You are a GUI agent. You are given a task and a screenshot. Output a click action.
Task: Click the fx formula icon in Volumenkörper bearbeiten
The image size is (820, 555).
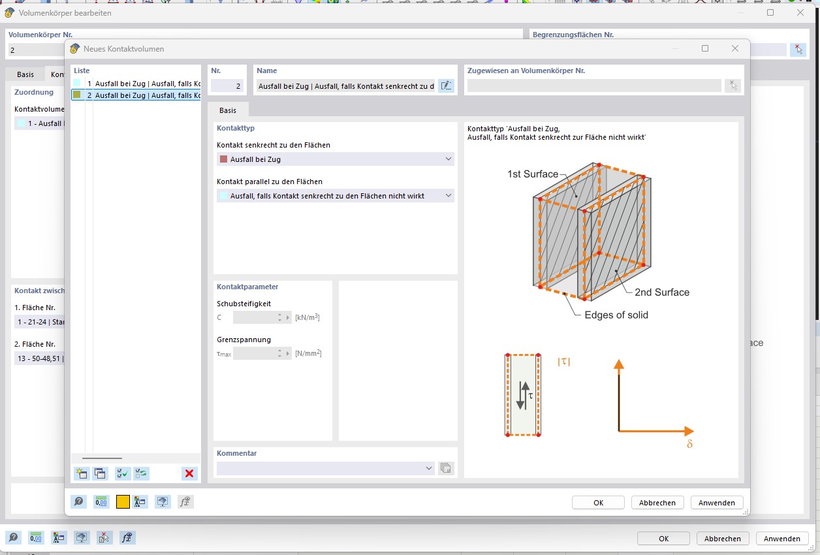pyautogui.click(x=128, y=538)
